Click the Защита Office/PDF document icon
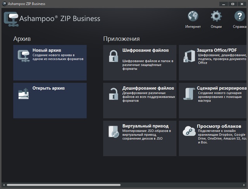Image resolution: width=248 pixels, height=189 pixels. (189, 56)
